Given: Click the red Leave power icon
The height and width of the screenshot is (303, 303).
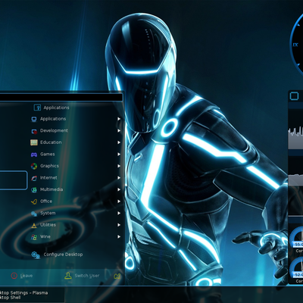Looking at the screenshot, I should pyautogui.click(x=14, y=276).
